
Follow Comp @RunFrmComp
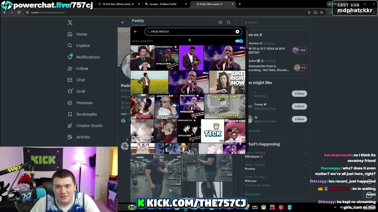point(299,106)
